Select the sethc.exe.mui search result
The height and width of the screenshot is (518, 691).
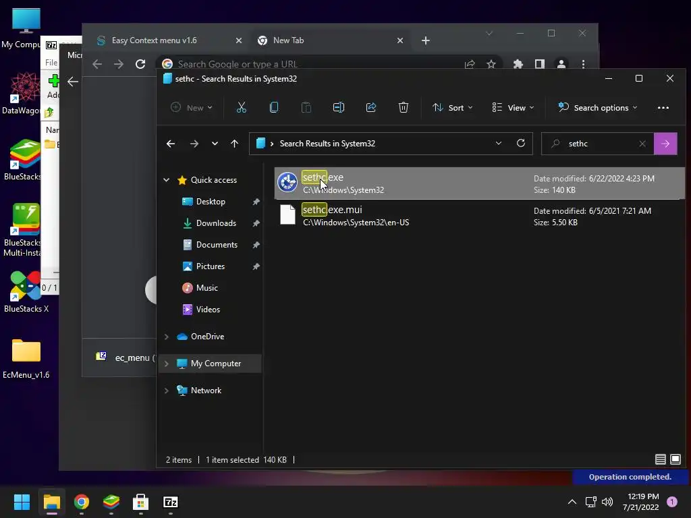(480, 216)
